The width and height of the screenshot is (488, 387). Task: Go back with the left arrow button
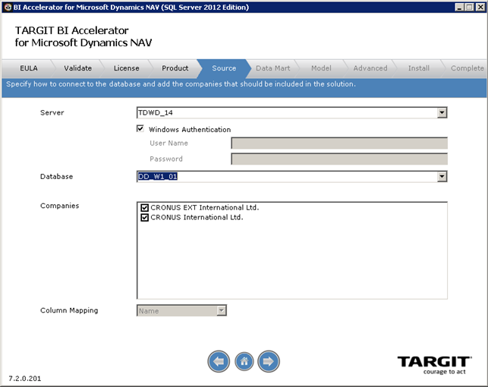219,361
